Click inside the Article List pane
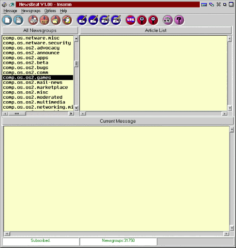Image resolution: width=236 pixels, height=248 pixels. tap(154, 73)
